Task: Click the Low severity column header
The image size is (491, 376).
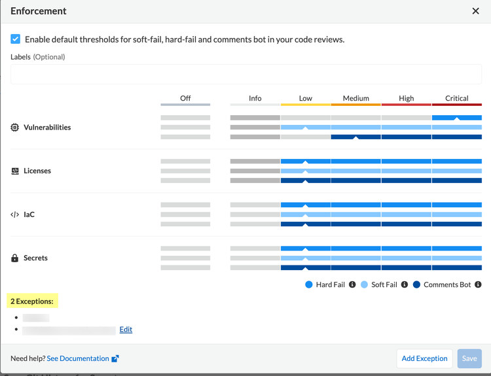Action: click(305, 98)
